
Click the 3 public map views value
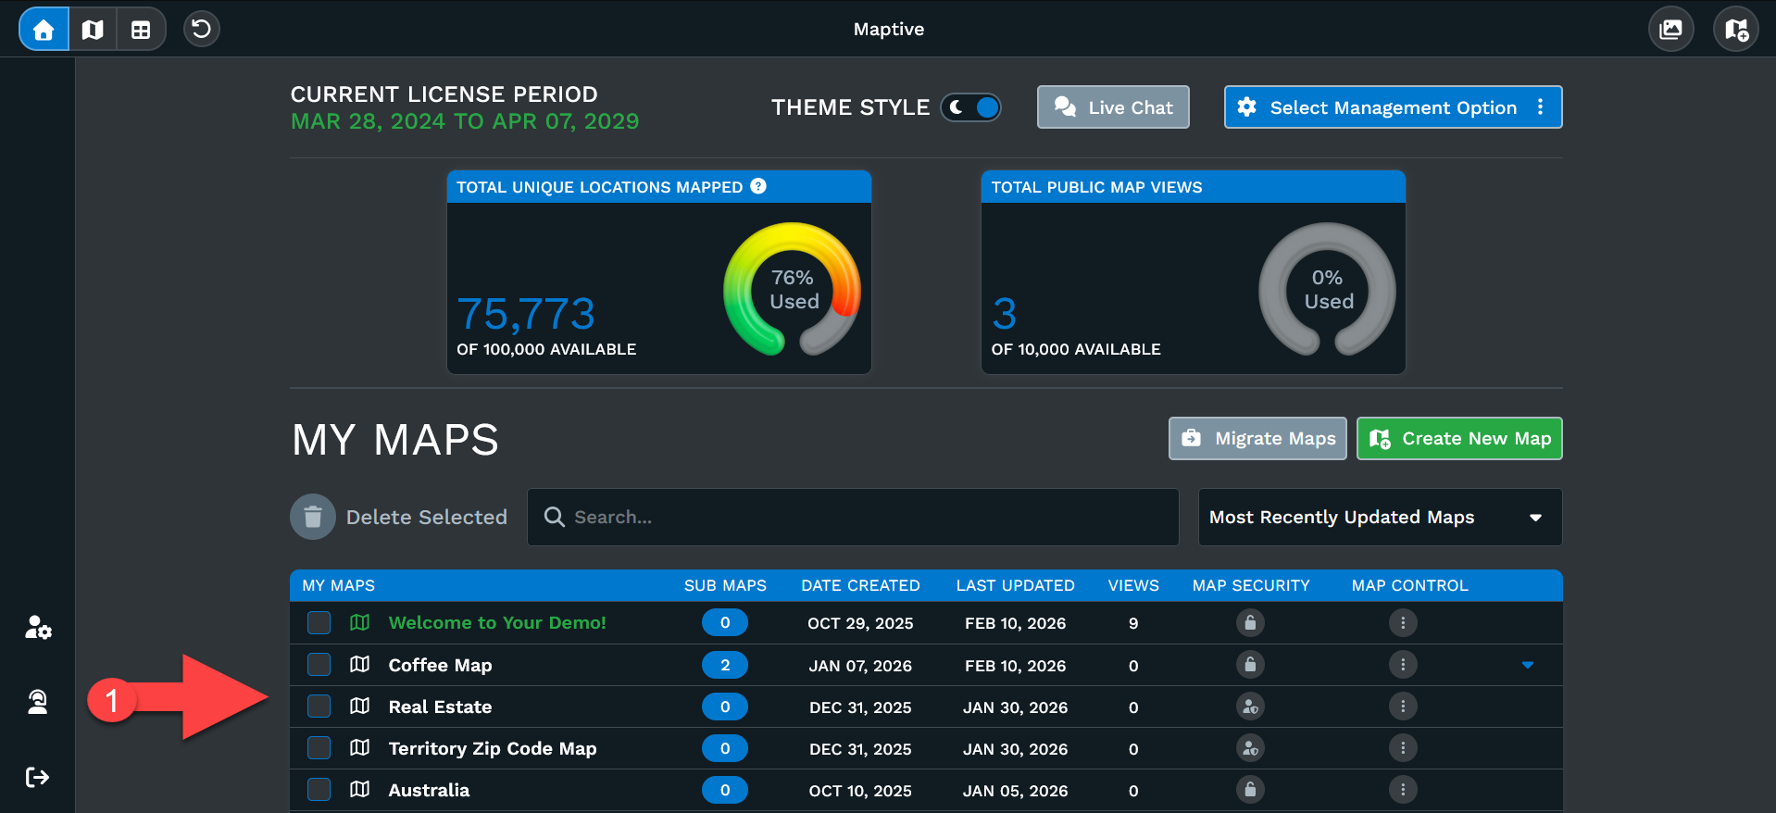click(x=1005, y=314)
